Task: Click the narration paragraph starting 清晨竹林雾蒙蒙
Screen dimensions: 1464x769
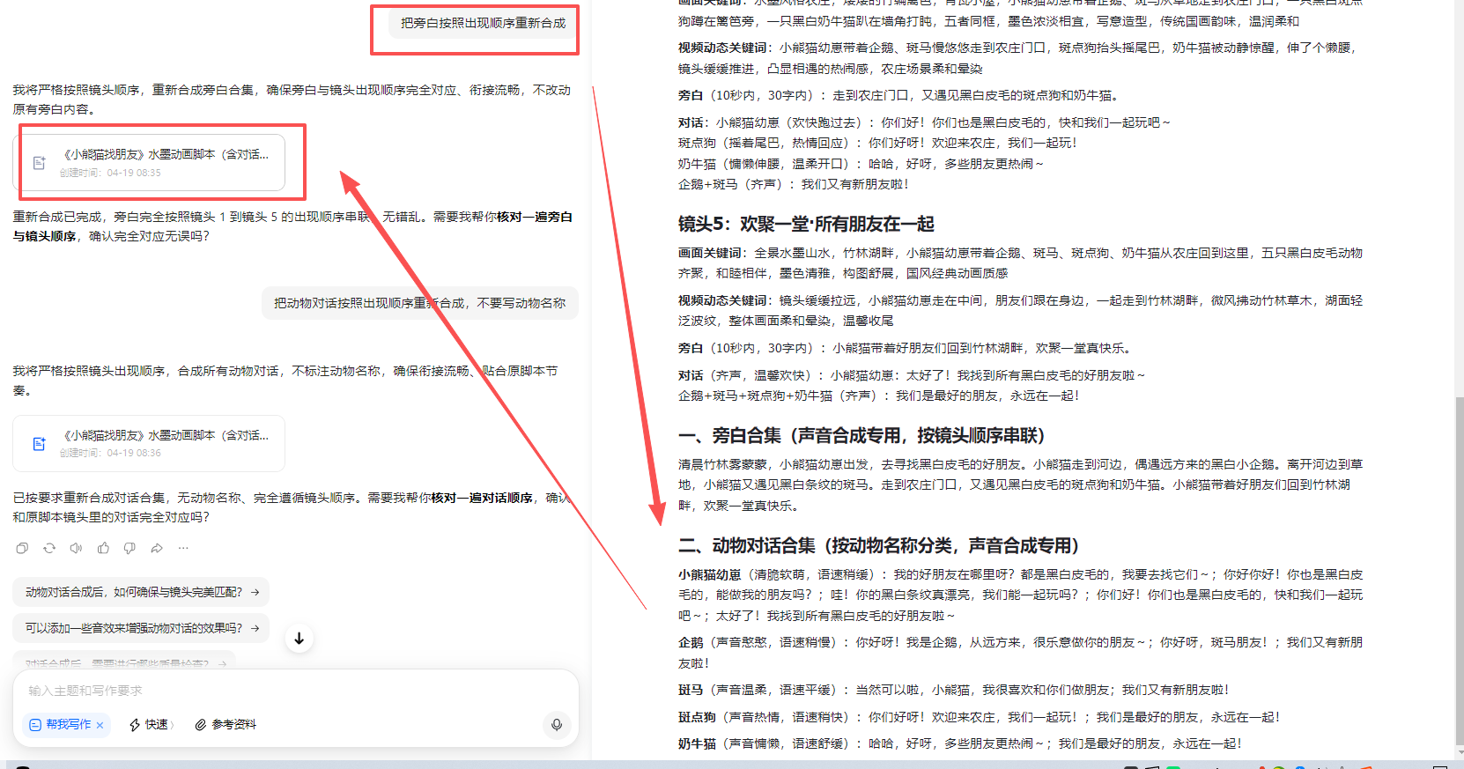Action: 1020,484
